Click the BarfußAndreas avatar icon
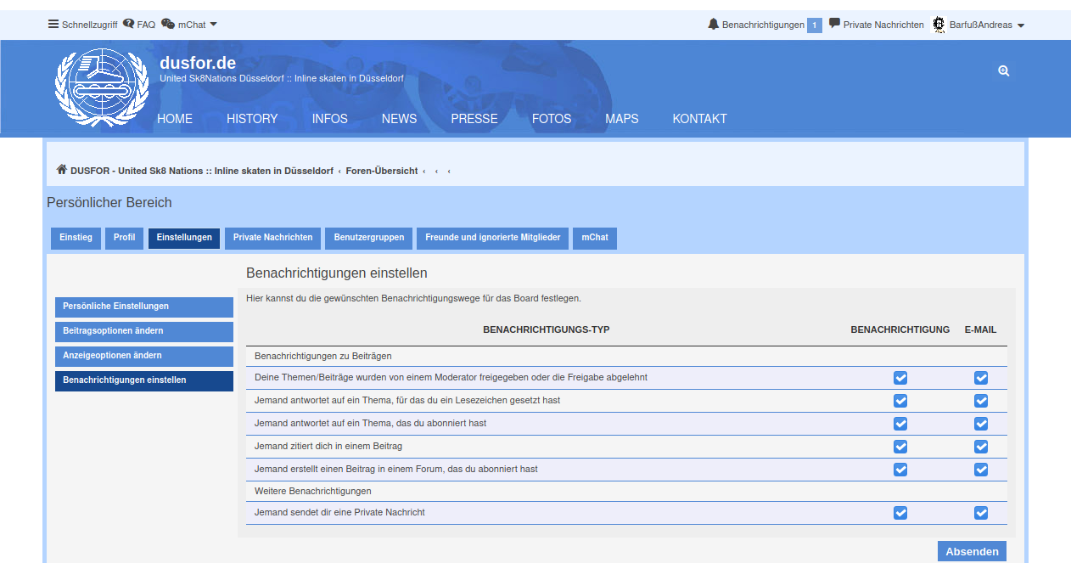The width and height of the screenshot is (1071, 563). 939,25
